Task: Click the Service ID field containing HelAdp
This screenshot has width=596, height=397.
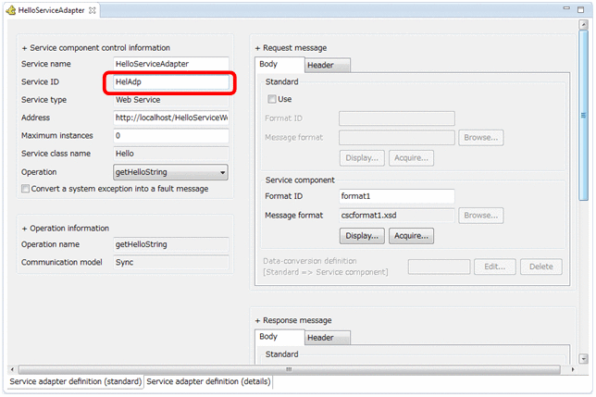Action: coord(169,82)
